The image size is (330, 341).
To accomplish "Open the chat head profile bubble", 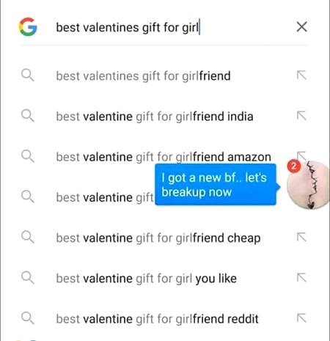I will (309, 186).
